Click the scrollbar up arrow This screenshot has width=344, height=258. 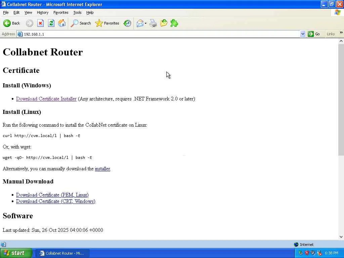(x=341, y=41)
